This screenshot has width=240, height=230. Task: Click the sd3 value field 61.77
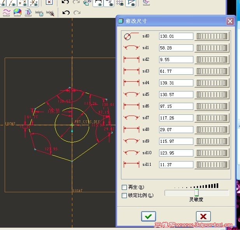click(x=176, y=71)
